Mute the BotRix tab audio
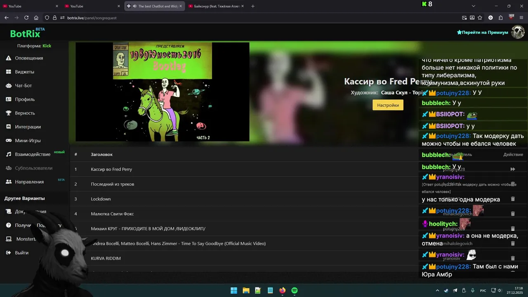 click(134, 6)
